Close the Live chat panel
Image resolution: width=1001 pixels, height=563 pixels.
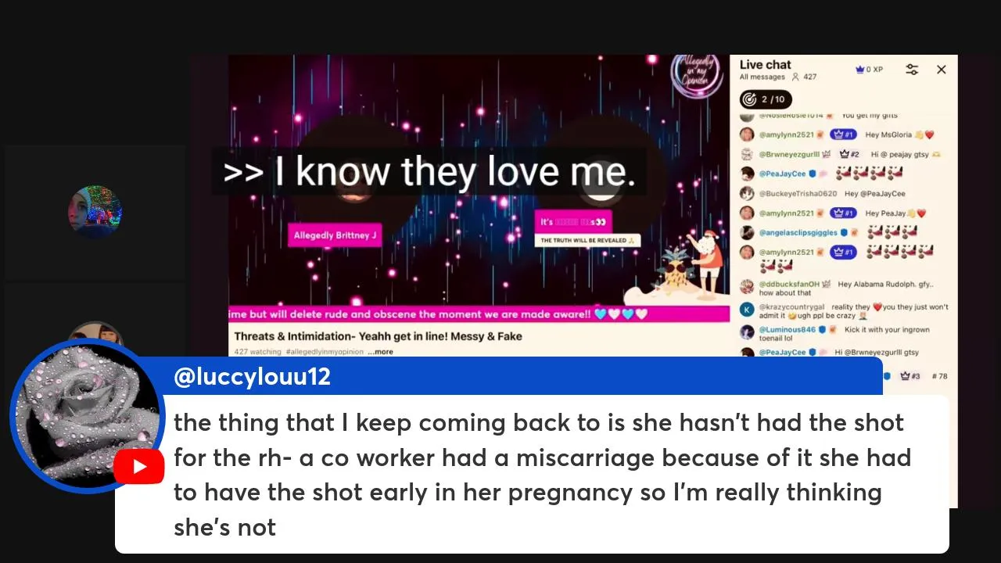pos(941,70)
